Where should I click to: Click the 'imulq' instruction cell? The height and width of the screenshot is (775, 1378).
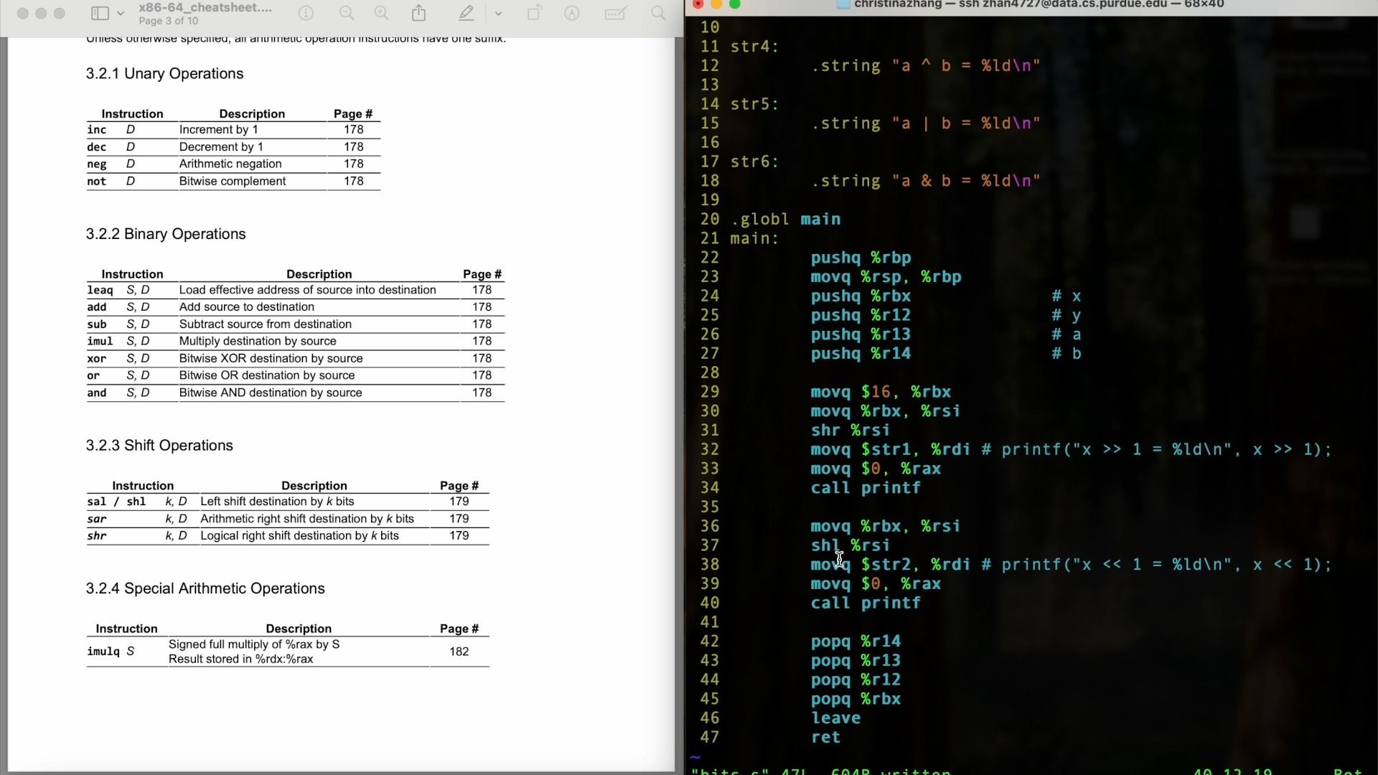[x=103, y=652]
